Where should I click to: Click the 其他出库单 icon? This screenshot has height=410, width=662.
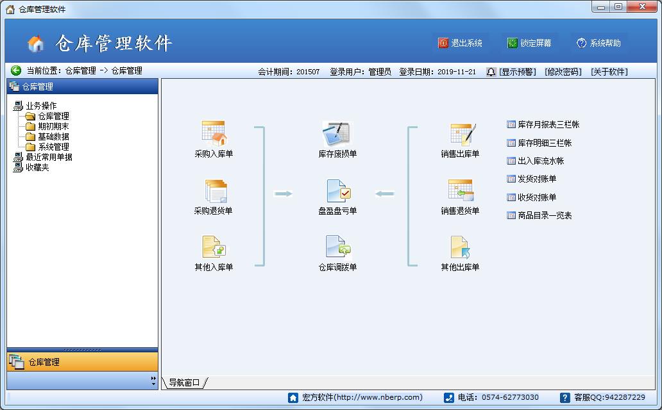pyautogui.click(x=460, y=247)
